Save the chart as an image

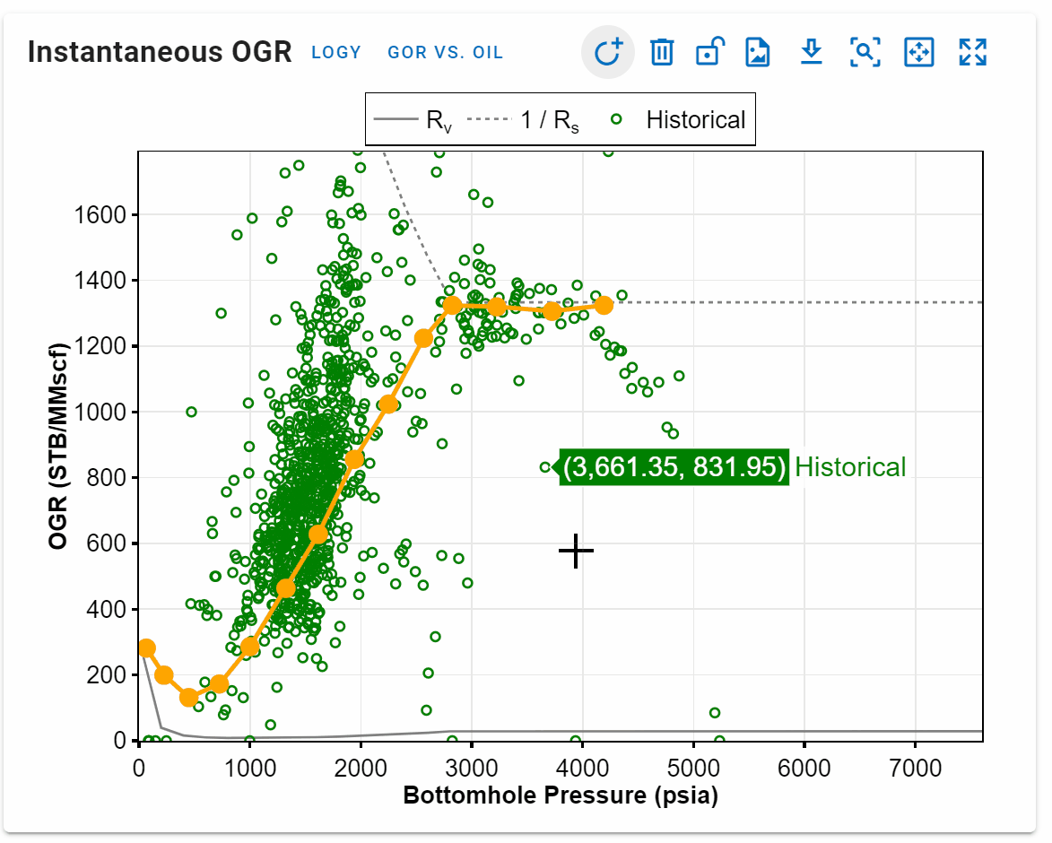coord(758,52)
